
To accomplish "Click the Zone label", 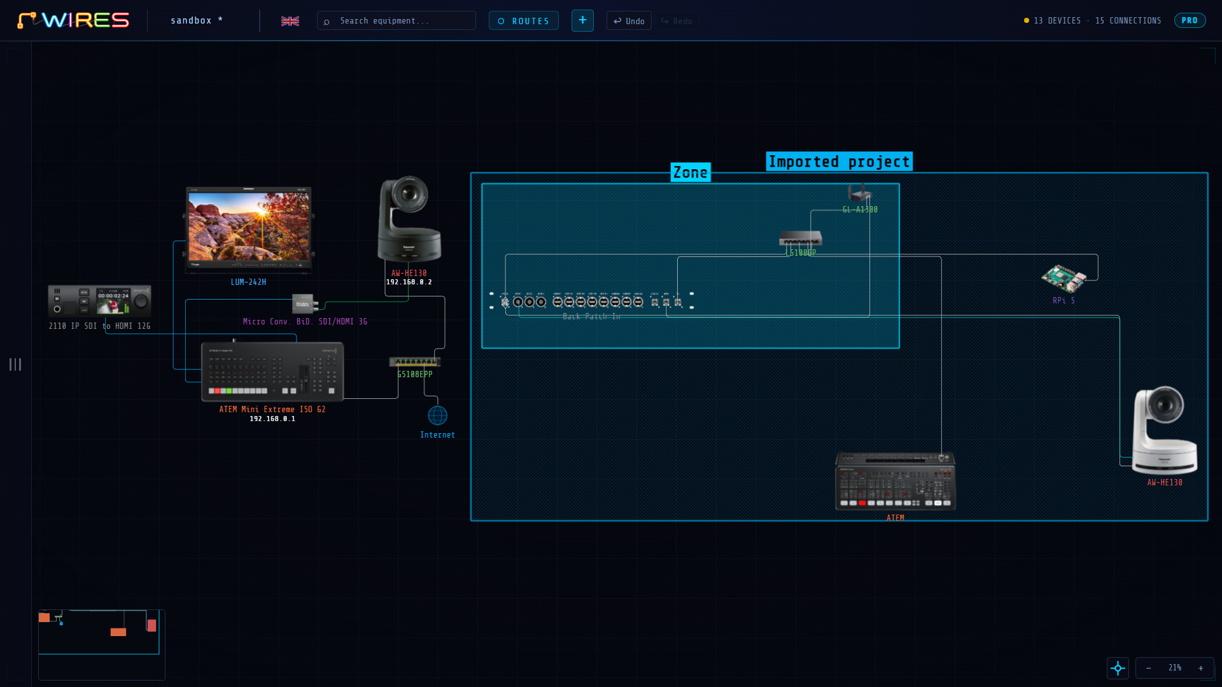I will click(691, 172).
